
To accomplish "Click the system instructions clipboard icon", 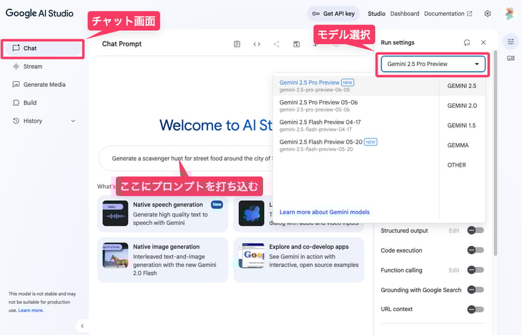I will coord(237,44).
